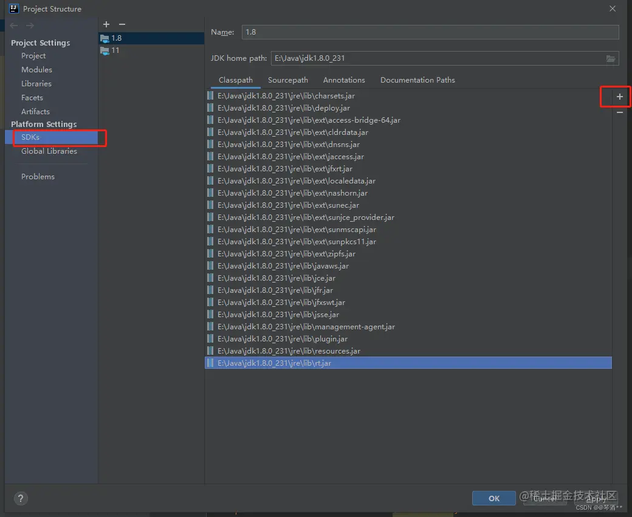Screen dimensions: 632x517
Task: Select the cldrdata.jar entry
Action: coord(408,132)
